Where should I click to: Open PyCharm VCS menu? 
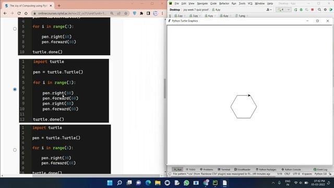coord(250,4)
